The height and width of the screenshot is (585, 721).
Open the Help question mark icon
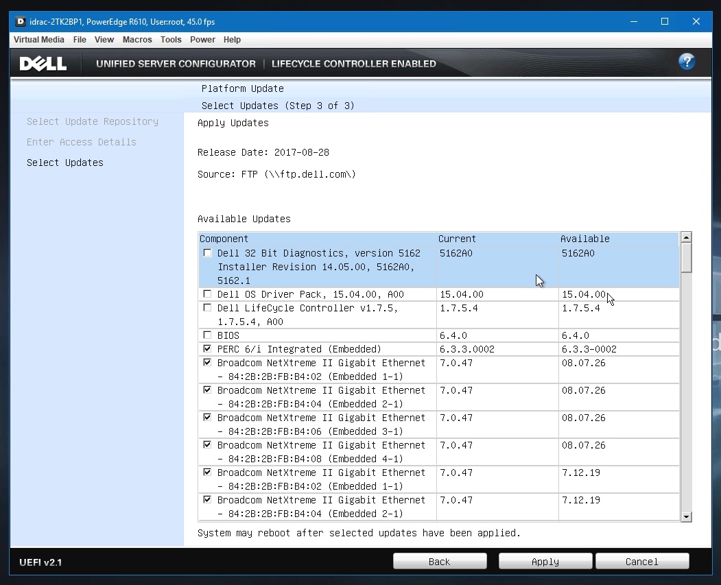(x=687, y=62)
